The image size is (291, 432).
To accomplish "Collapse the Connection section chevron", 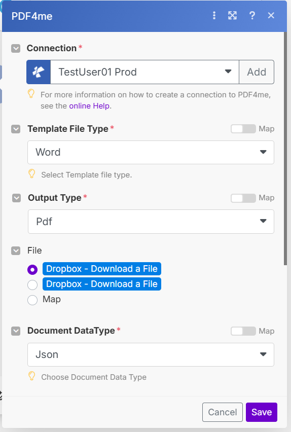I will pyautogui.click(x=16, y=49).
